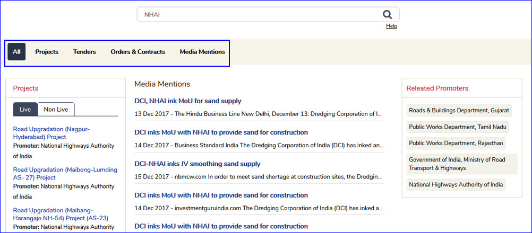Screen dimensions: 532x233
Task: Go to the Media Mentions tab
Action: pyautogui.click(x=202, y=52)
